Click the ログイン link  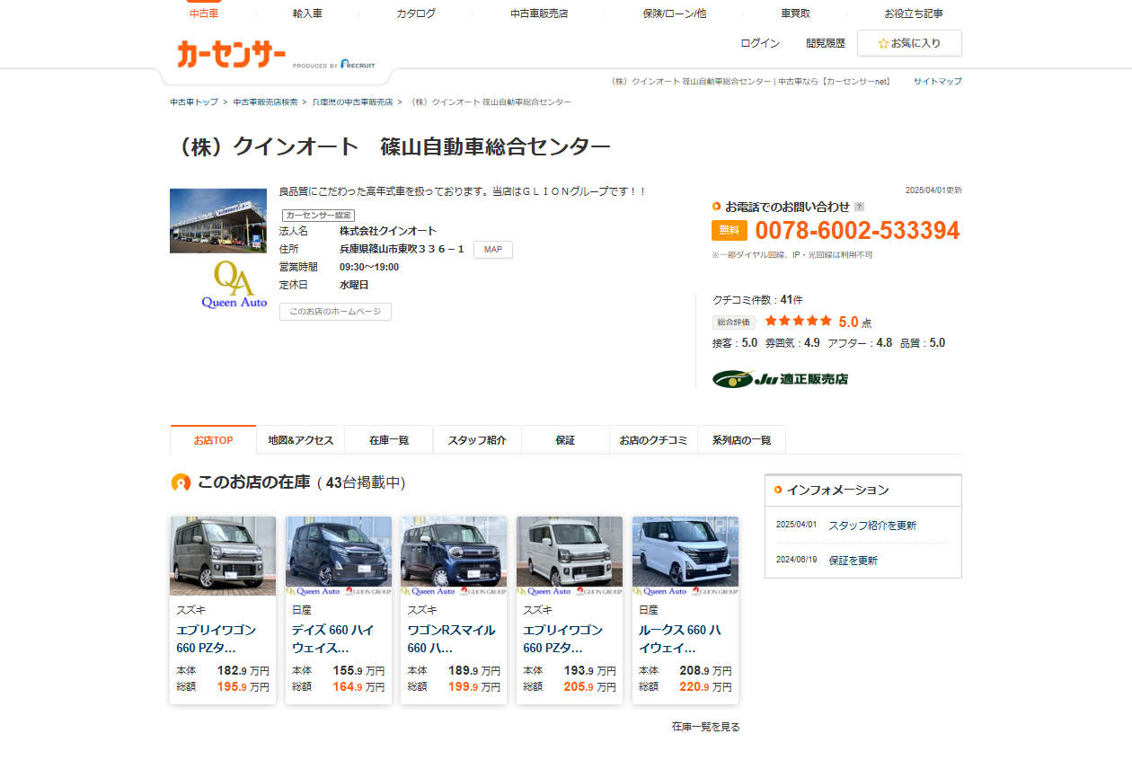(x=760, y=43)
